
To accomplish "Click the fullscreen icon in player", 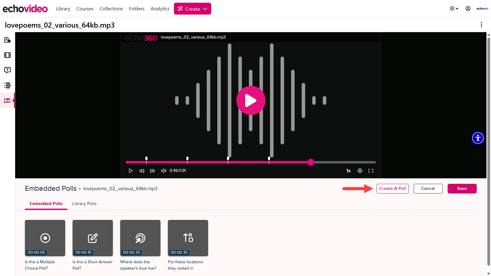I will [371, 171].
